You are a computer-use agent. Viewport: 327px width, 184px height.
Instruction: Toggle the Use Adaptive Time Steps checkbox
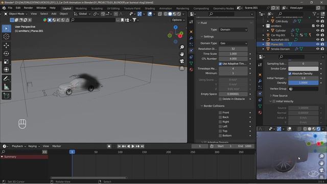[220, 63]
